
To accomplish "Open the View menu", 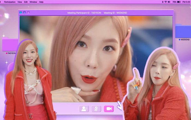I will click(x=20, y=2).
